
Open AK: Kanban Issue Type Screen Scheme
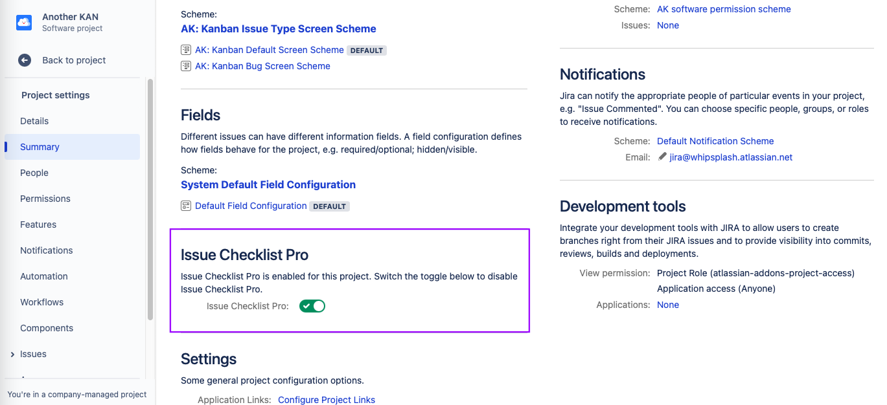278,28
